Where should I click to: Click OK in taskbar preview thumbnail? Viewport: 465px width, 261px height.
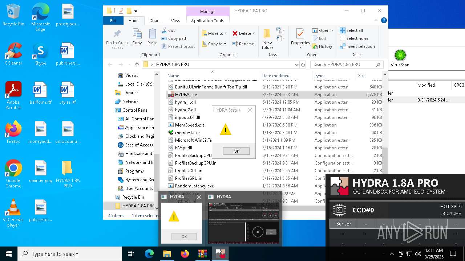point(184,237)
